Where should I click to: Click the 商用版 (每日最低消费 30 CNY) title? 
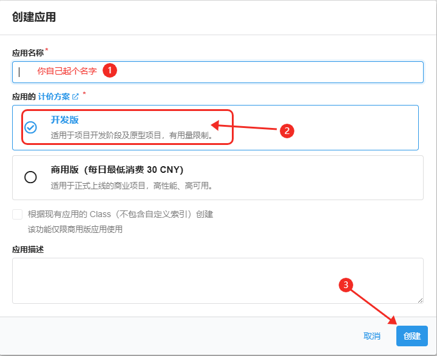[117, 170]
